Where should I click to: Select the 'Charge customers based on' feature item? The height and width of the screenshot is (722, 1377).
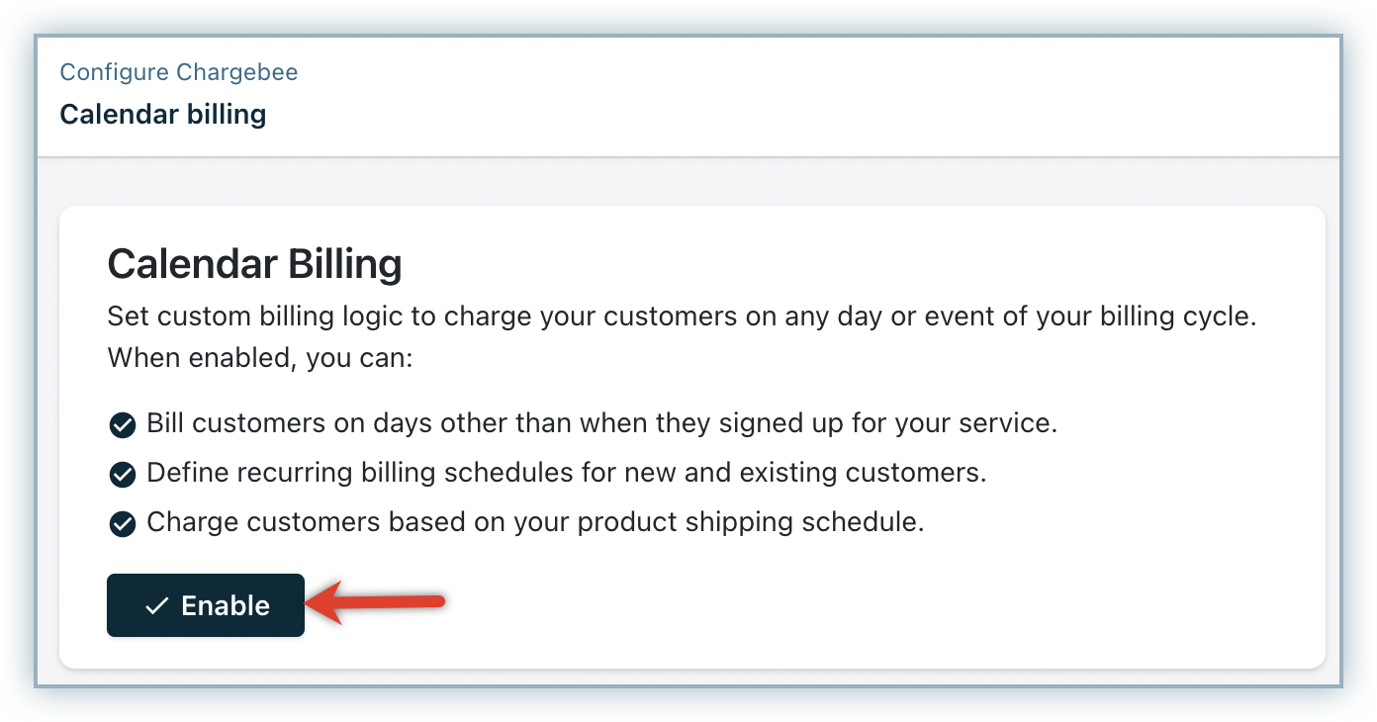point(534,522)
